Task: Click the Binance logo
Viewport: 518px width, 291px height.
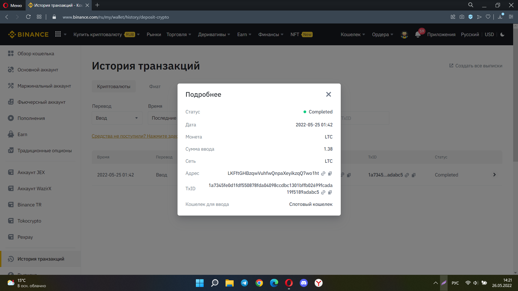Action: point(28,34)
